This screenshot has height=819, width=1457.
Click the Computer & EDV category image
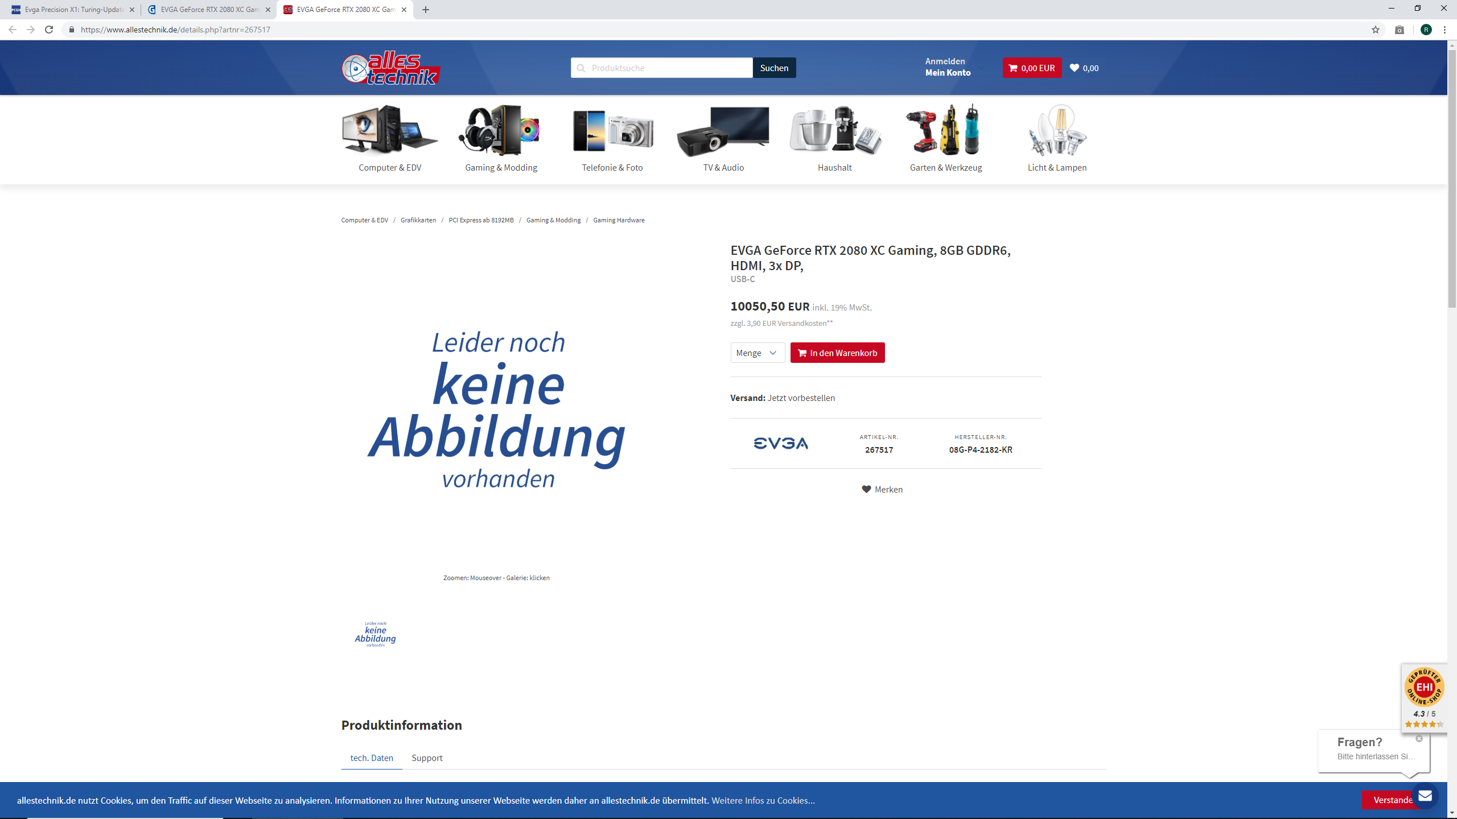390,130
